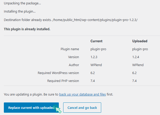The image size is (160, 115).
Task: Click Unpacking the package text
Action: (x=22, y=3)
